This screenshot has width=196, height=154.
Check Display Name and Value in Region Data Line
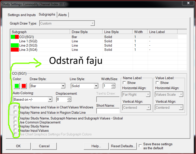[x=15, y=112]
